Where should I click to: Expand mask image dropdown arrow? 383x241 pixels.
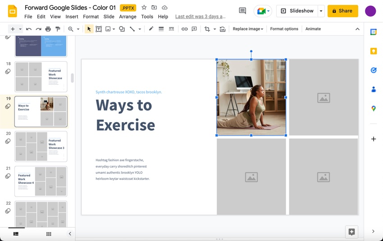click(x=214, y=29)
